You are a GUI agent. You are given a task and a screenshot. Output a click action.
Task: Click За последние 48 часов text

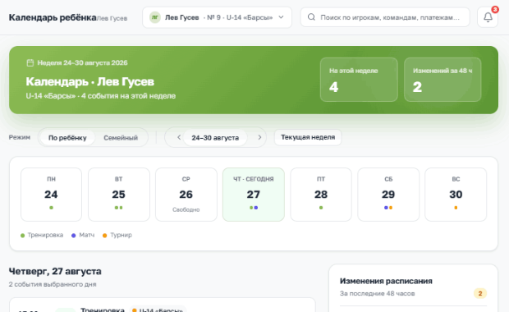pos(377,293)
